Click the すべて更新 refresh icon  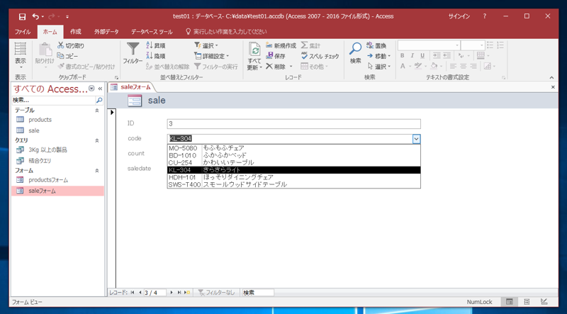pos(254,50)
